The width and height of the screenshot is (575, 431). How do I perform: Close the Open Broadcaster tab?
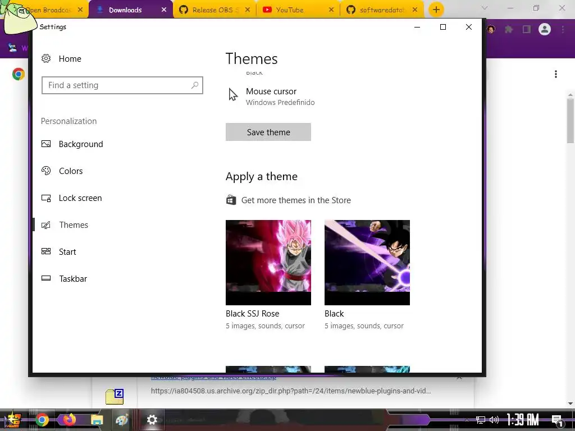80,10
